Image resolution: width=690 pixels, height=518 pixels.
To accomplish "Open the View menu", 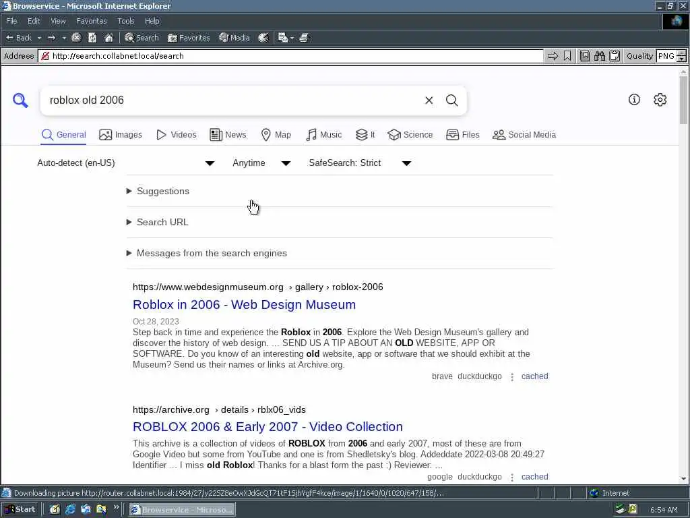I will [x=58, y=21].
